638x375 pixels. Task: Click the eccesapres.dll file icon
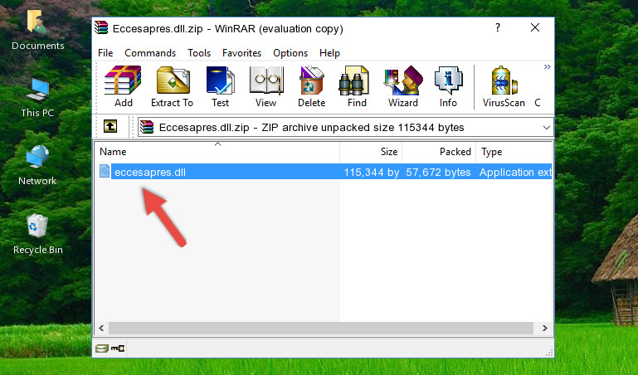[105, 171]
